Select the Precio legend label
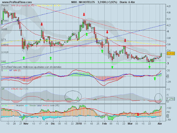This screenshot has width=177, height=133. point(5,6)
